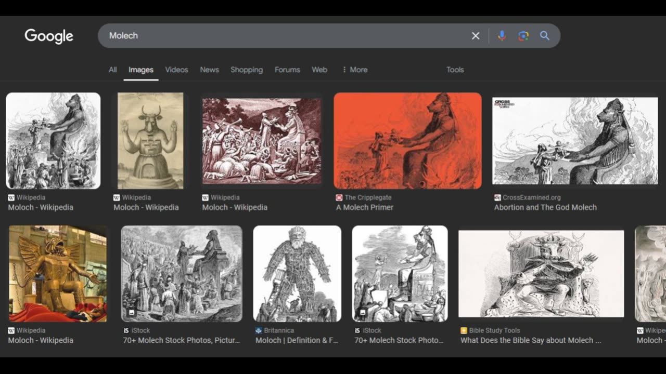Open first black-and-white Moloch Wikipedia thumbnail
The width and height of the screenshot is (666, 374).
click(53, 141)
